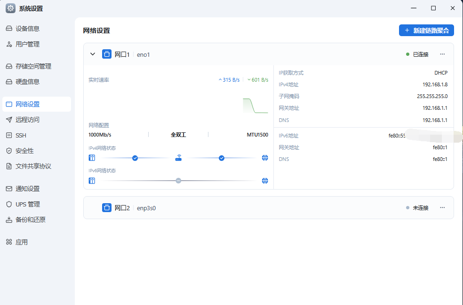This screenshot has width=463, height=305.
Task: Open 安全性 settings
Action: tap(37, 151)
